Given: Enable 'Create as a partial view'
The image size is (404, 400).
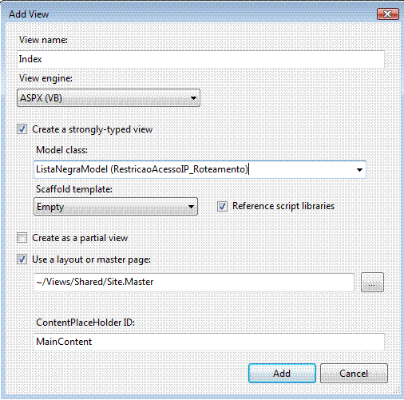Looking at the screenshot, I should click(22, 238).
